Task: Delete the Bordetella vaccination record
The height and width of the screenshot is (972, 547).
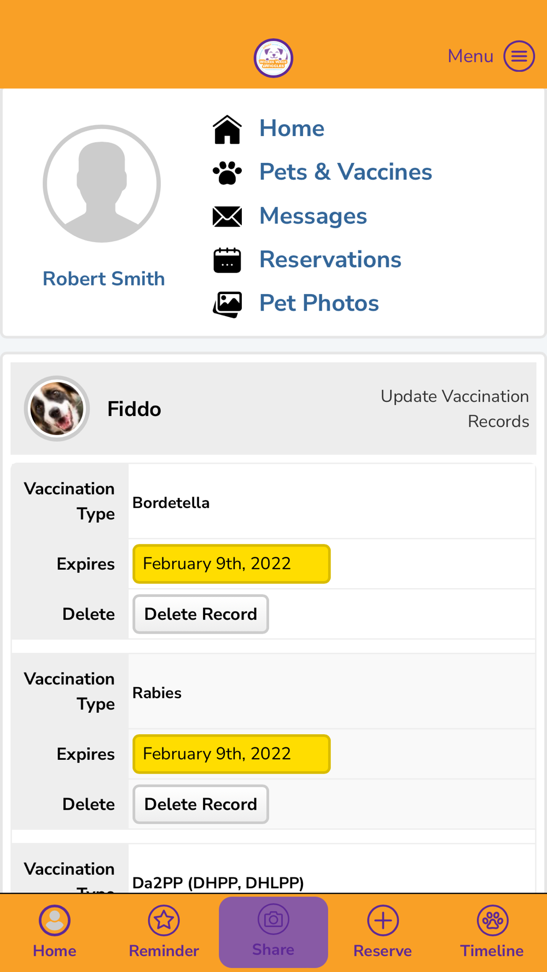Action: tap(201, 614)
